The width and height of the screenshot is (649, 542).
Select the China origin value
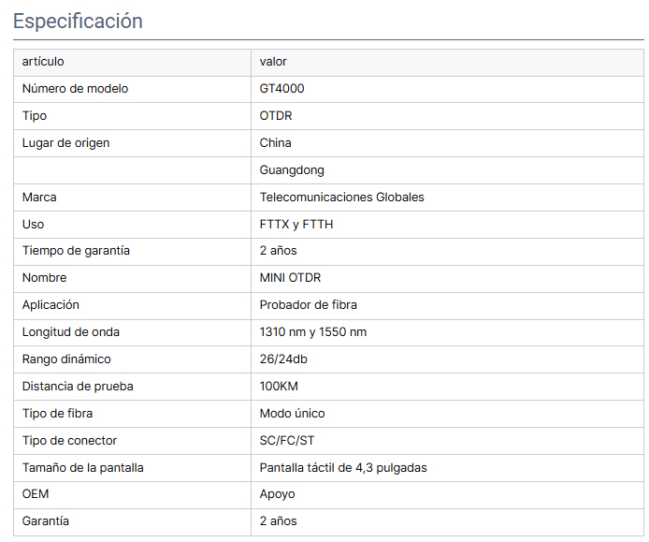pyautogui.click(x=275, y=143)
